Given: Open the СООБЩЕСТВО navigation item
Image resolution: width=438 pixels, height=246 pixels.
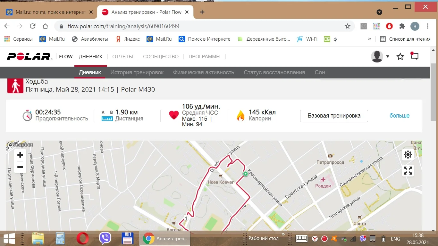Looking at the screenshot, I should coord(161,57).
